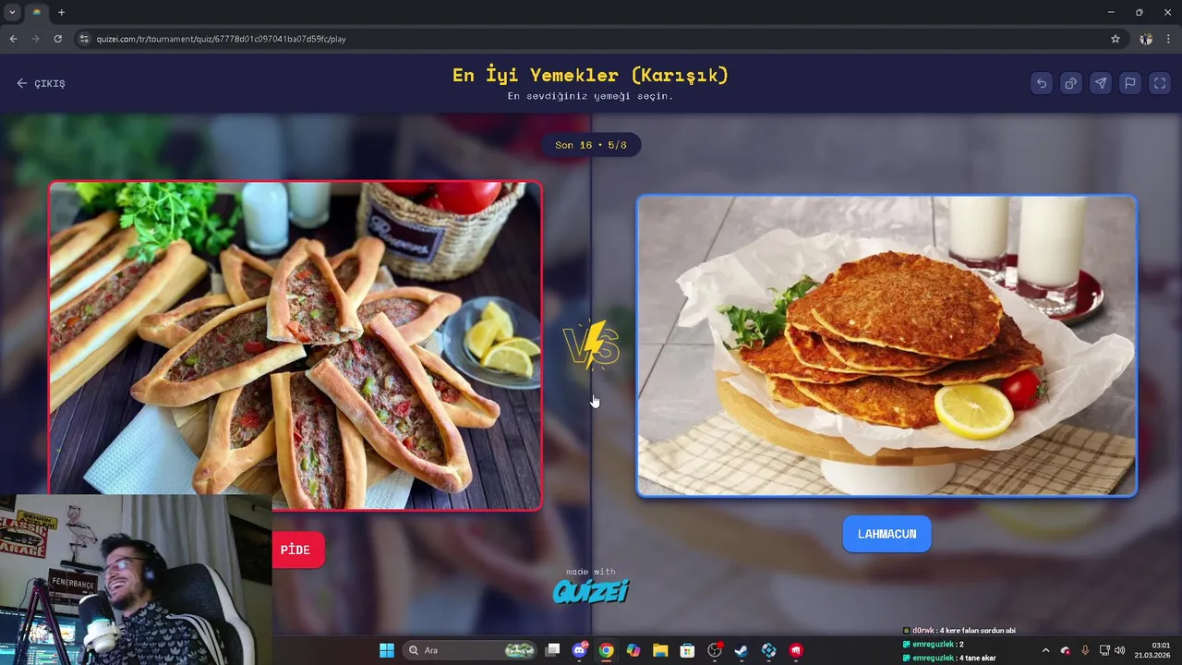Enter fullscreen mode with the corners icon
This screenshot has height=665, width=1182.
1160,83
